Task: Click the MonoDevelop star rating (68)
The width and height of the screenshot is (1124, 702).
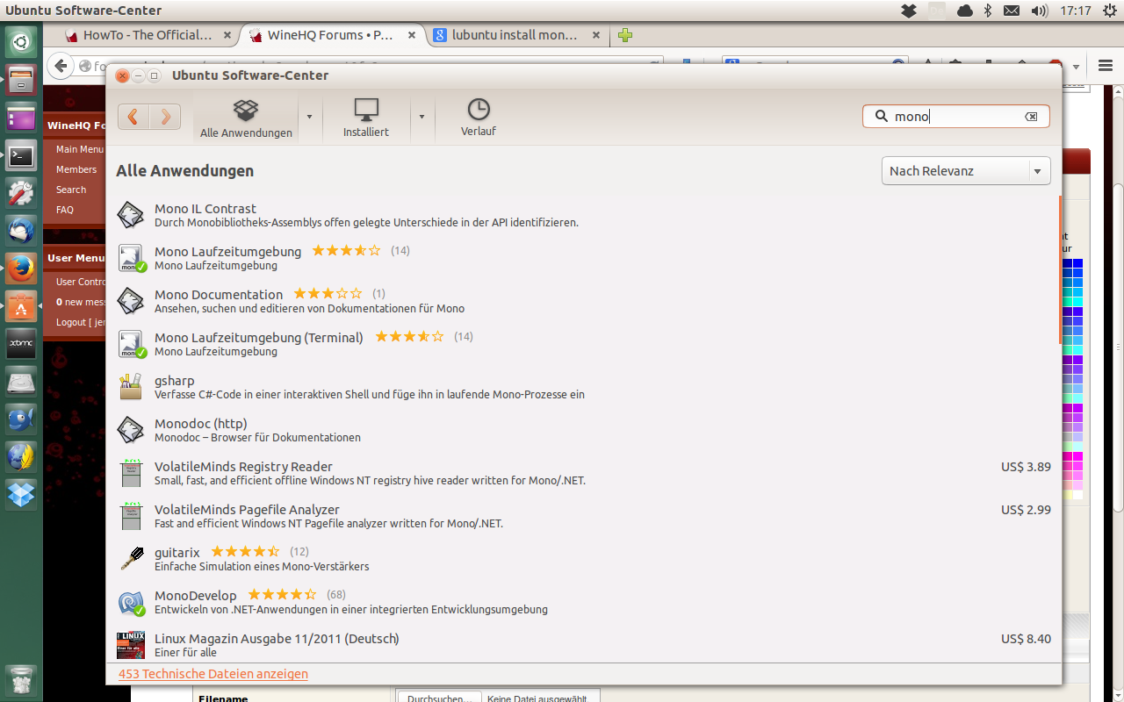Action: pyautogui.click(x=282, y=595)
